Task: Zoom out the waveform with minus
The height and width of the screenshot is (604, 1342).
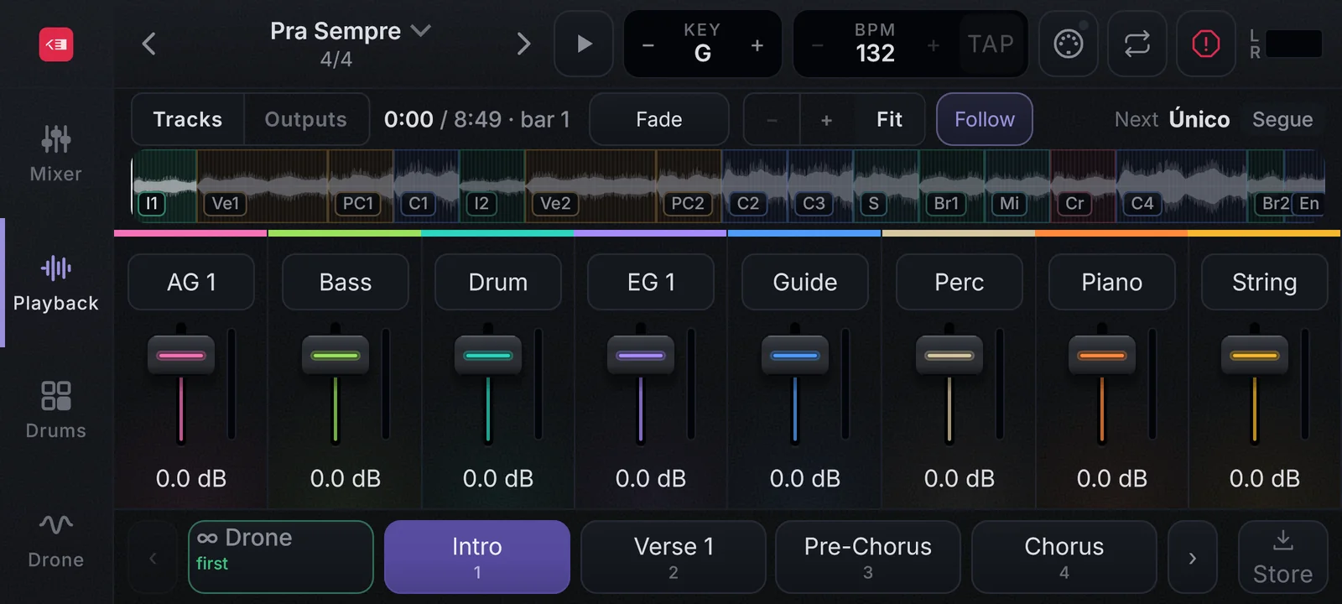Action: 772,119
